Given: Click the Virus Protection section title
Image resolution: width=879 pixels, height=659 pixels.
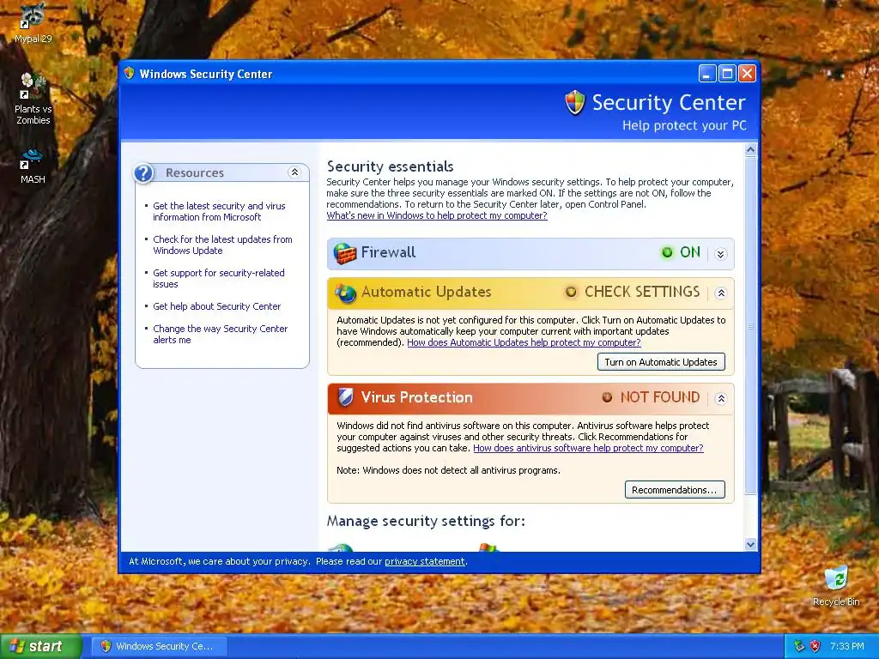Looking at the screenshot, I should (416, 397).
